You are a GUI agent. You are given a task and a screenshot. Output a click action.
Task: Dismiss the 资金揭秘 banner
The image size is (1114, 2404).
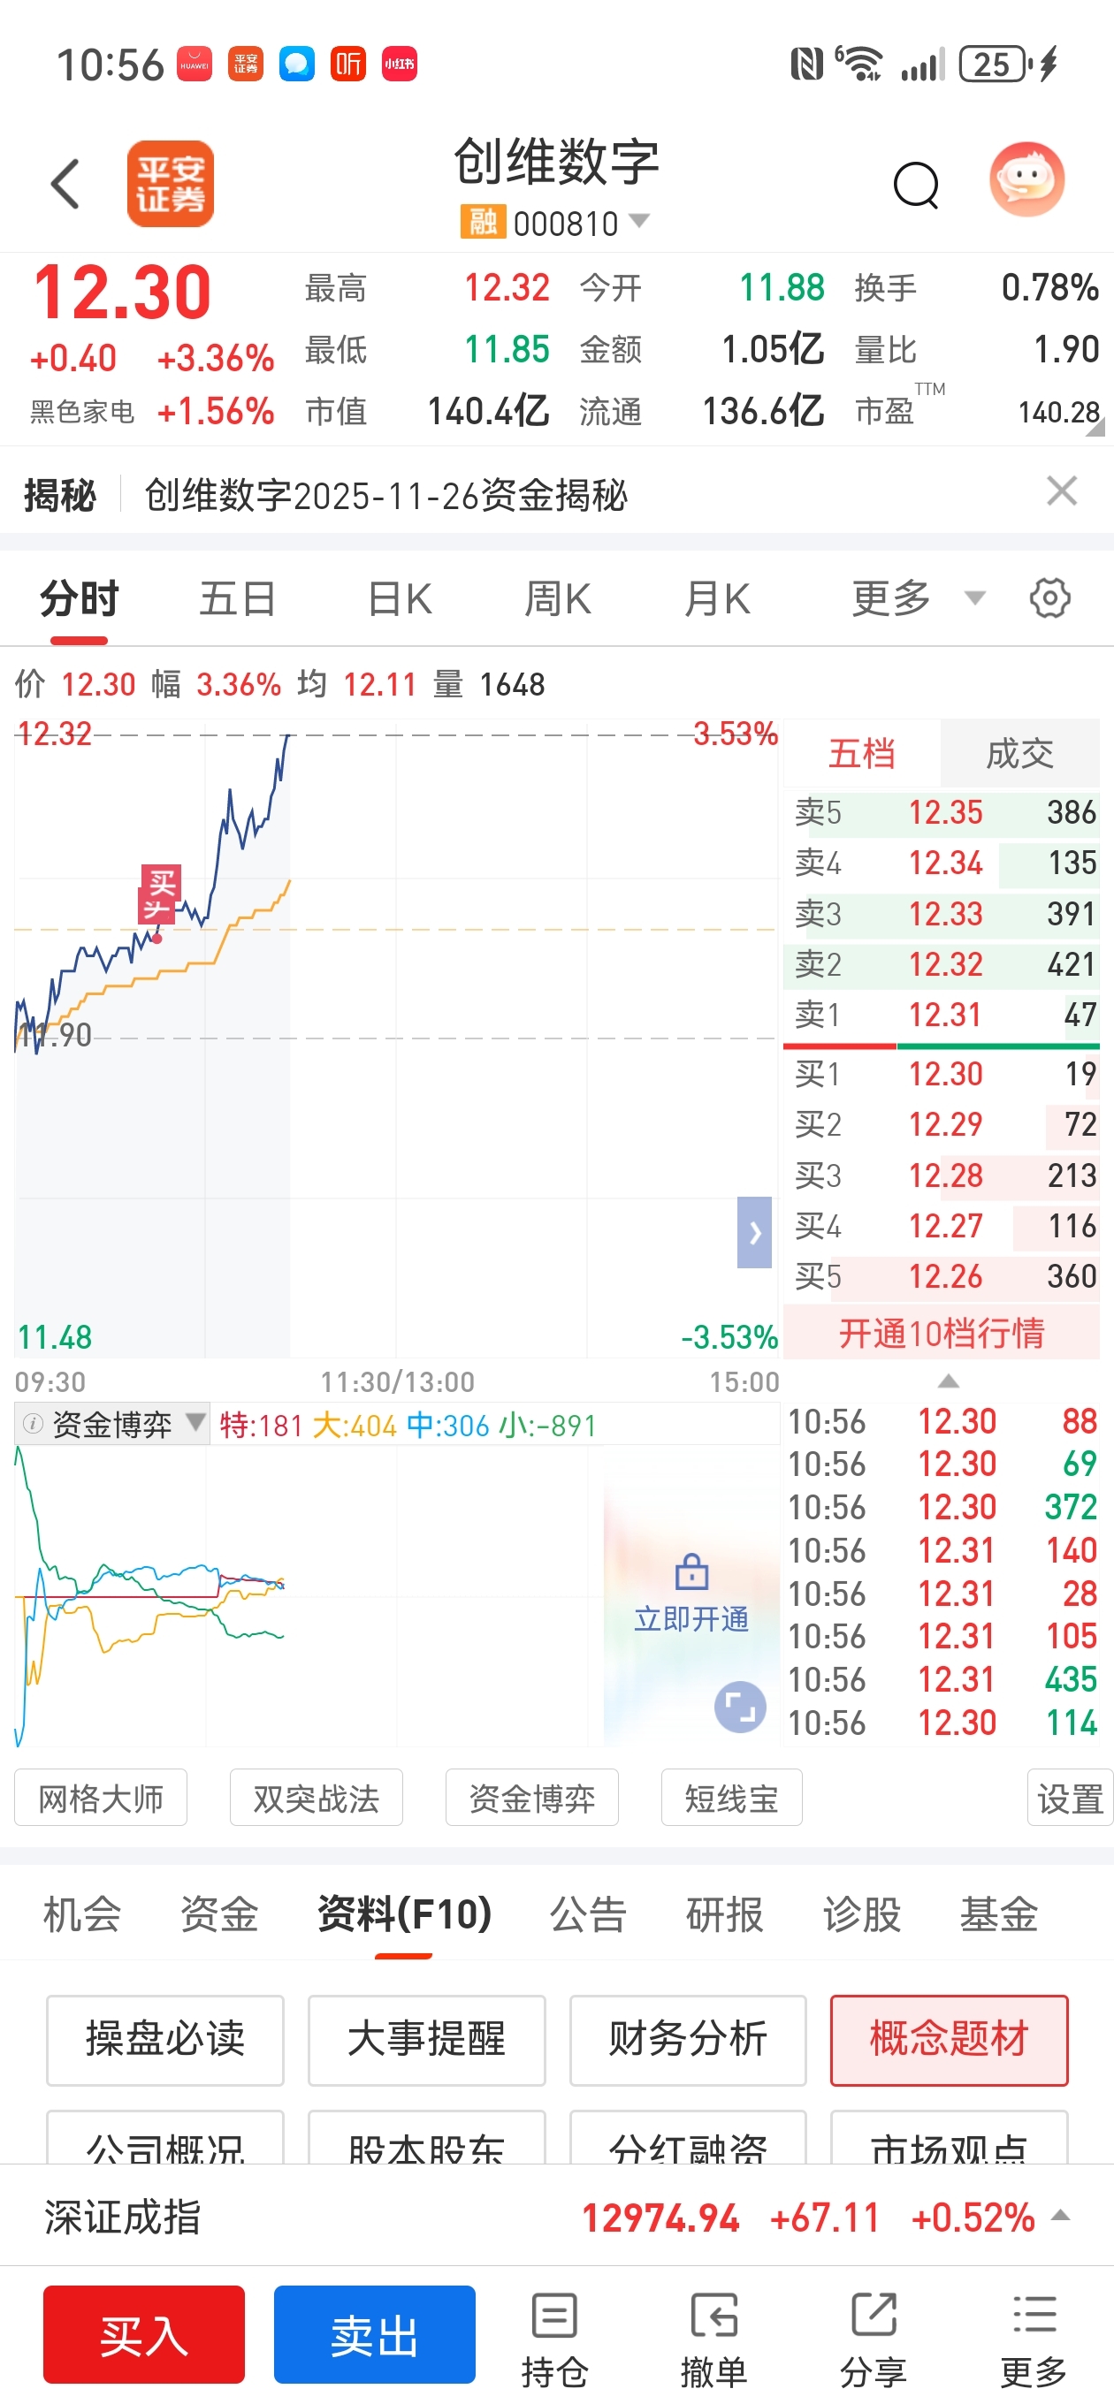(1062, 491)
